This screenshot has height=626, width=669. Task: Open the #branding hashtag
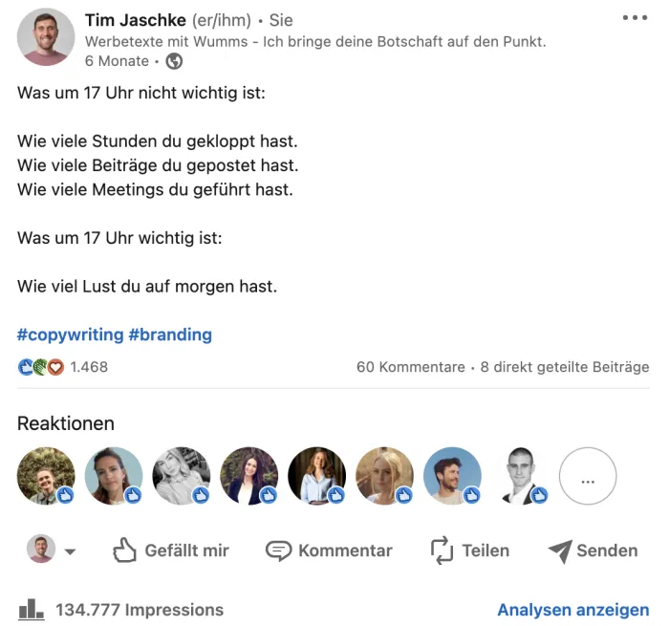tap(170, 335)
